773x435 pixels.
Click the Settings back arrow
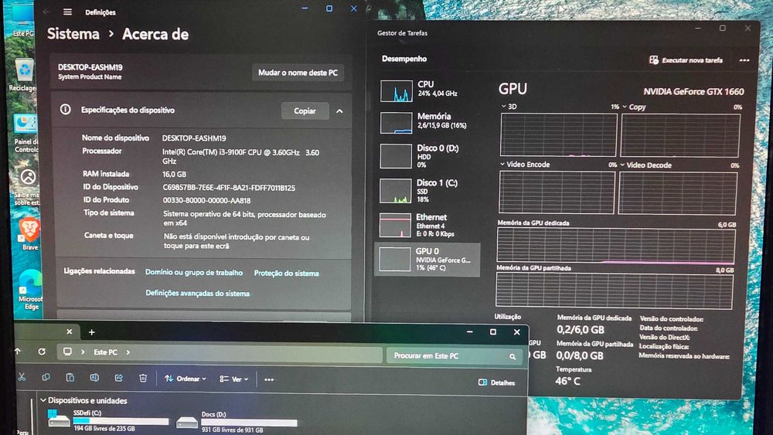click(46, 12)
